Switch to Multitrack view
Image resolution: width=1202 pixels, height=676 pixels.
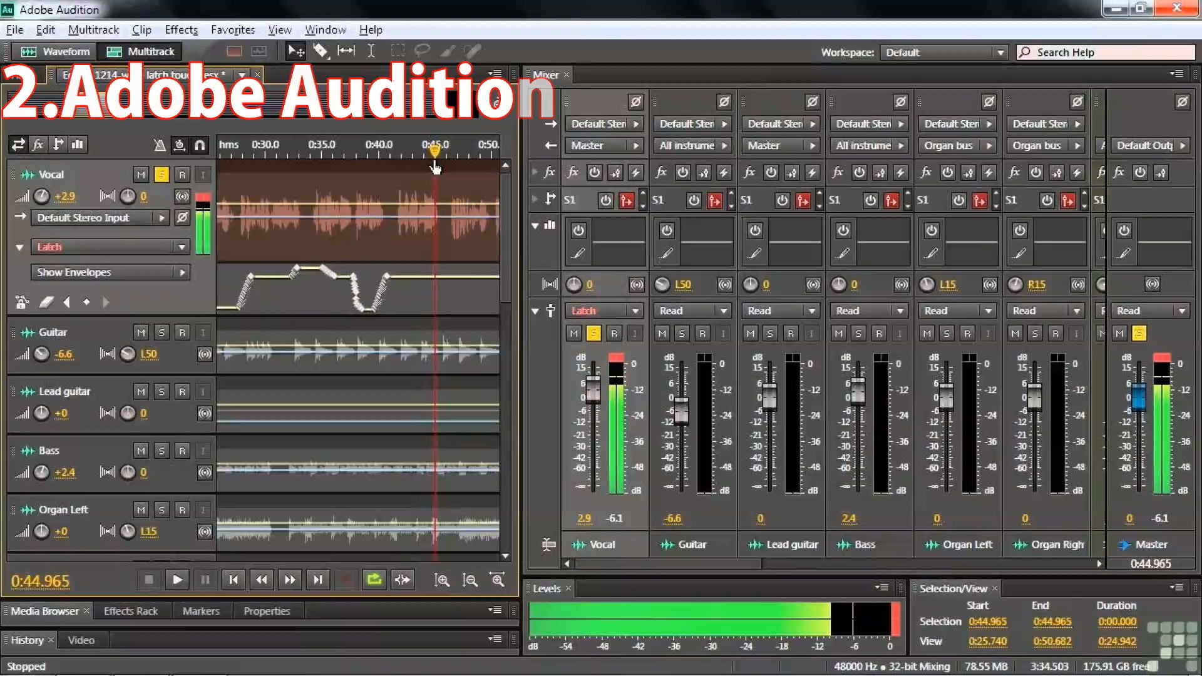141,51
